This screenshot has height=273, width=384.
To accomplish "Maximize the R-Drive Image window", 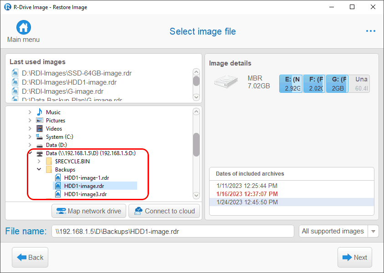I will tap(352, 7).
